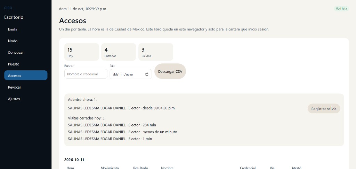This screenshot has height=169, width=356.
Task: Click Registrar salida for Salinas Ledesma
Action: point(324,109)
